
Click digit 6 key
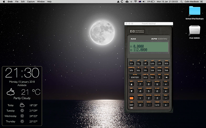coord(157,91)
